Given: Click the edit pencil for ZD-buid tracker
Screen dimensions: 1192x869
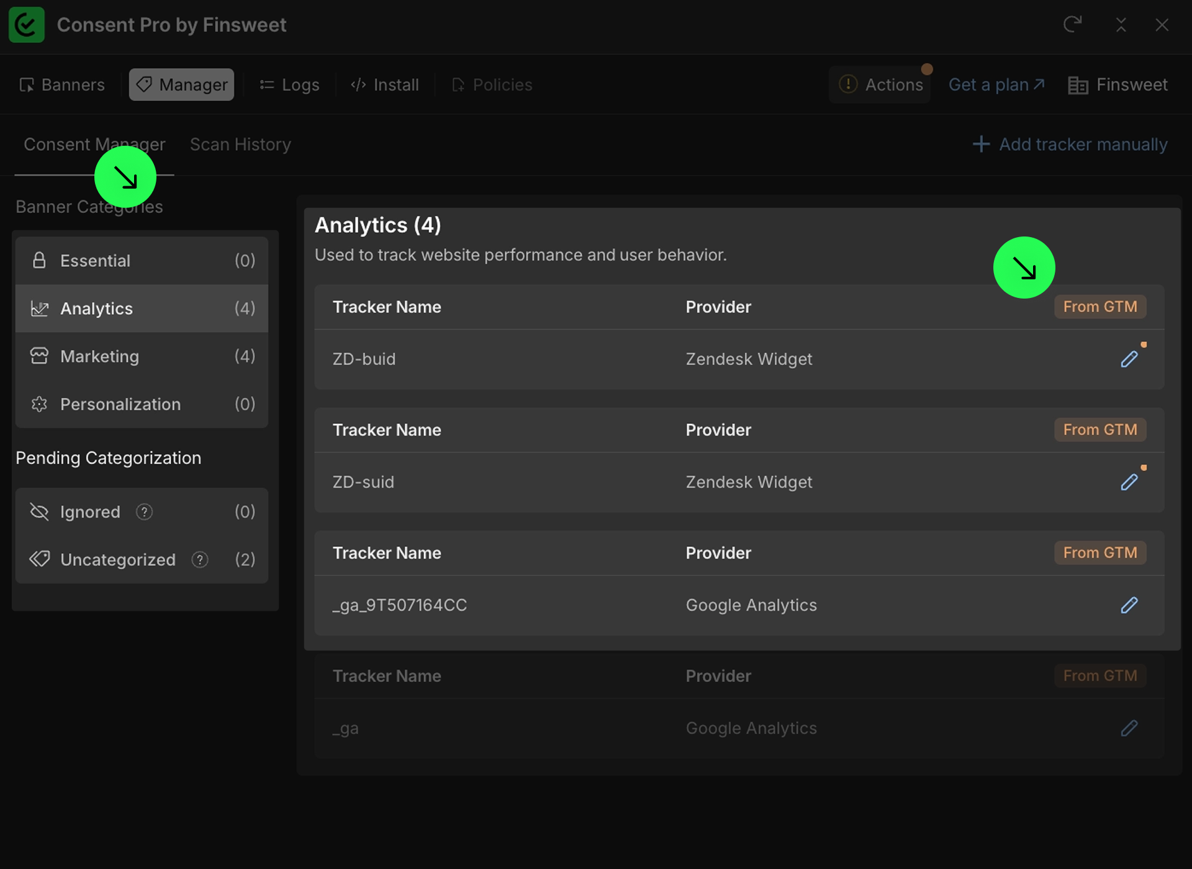Looking at the screenshot, I should click(x=1129, y=359).
